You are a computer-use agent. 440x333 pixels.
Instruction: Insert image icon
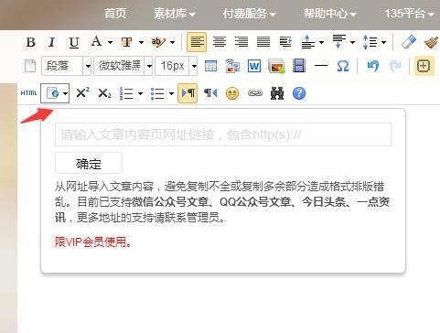tap(276, 66)
